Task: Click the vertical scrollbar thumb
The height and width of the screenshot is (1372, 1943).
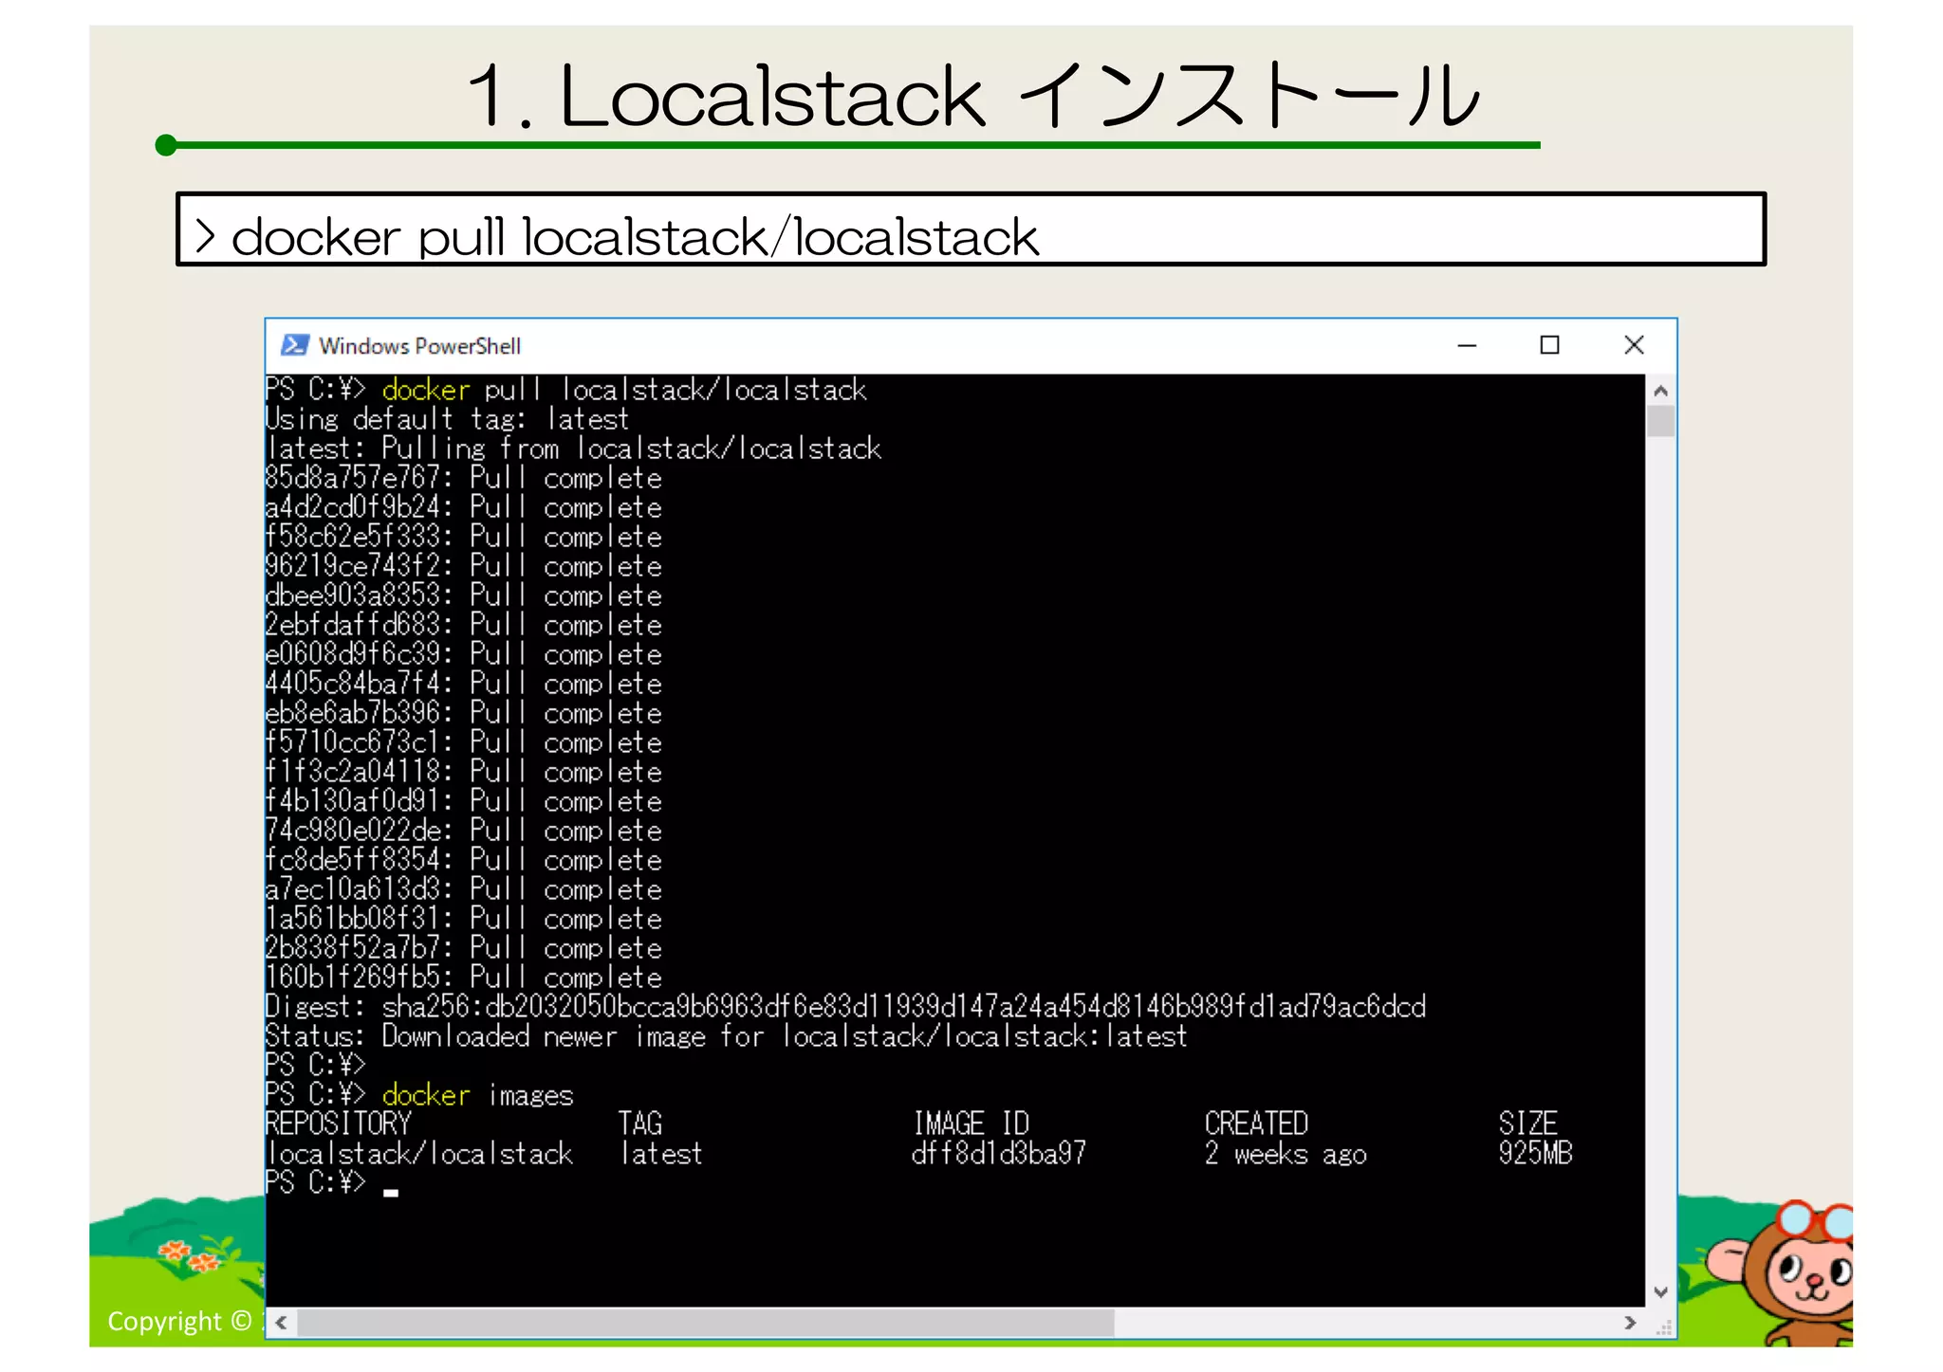Action: pyautogui.click(x=1660, y=421)
